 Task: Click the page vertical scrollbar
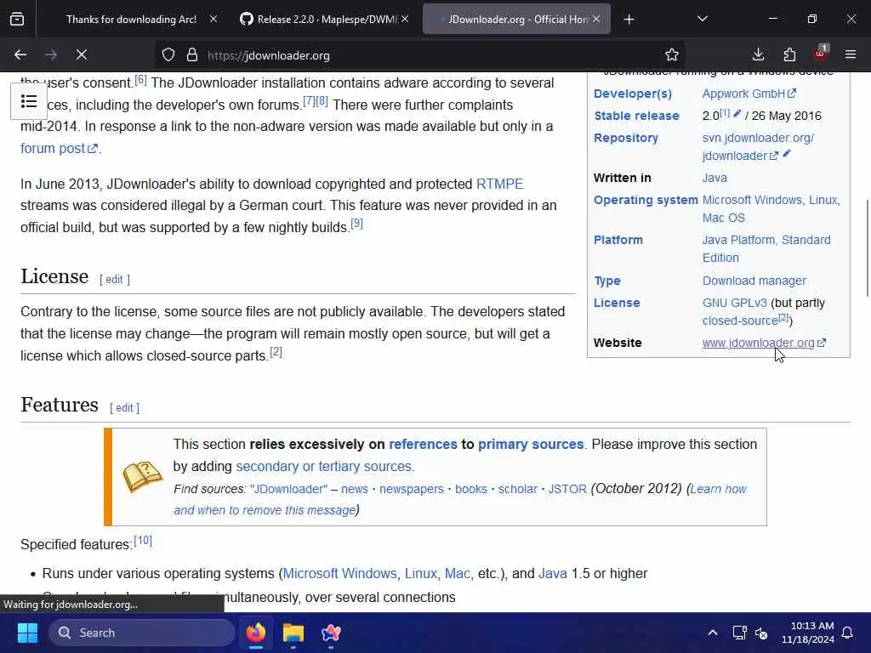[x=867, y=249]
